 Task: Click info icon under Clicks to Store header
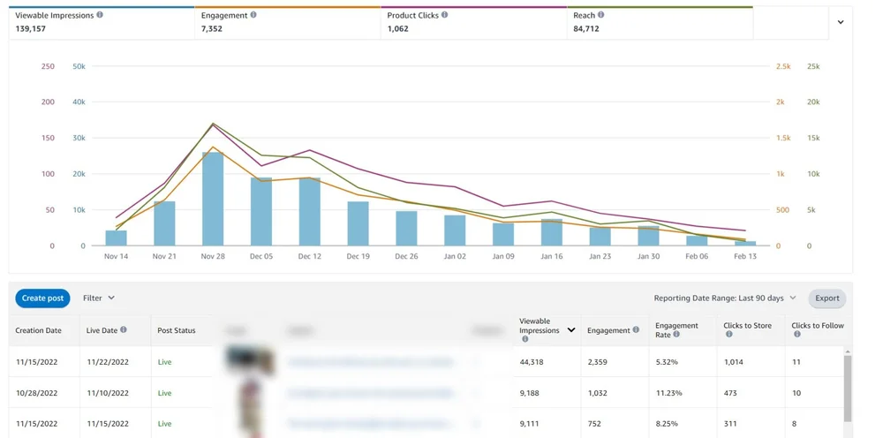(x=729, y=335)
